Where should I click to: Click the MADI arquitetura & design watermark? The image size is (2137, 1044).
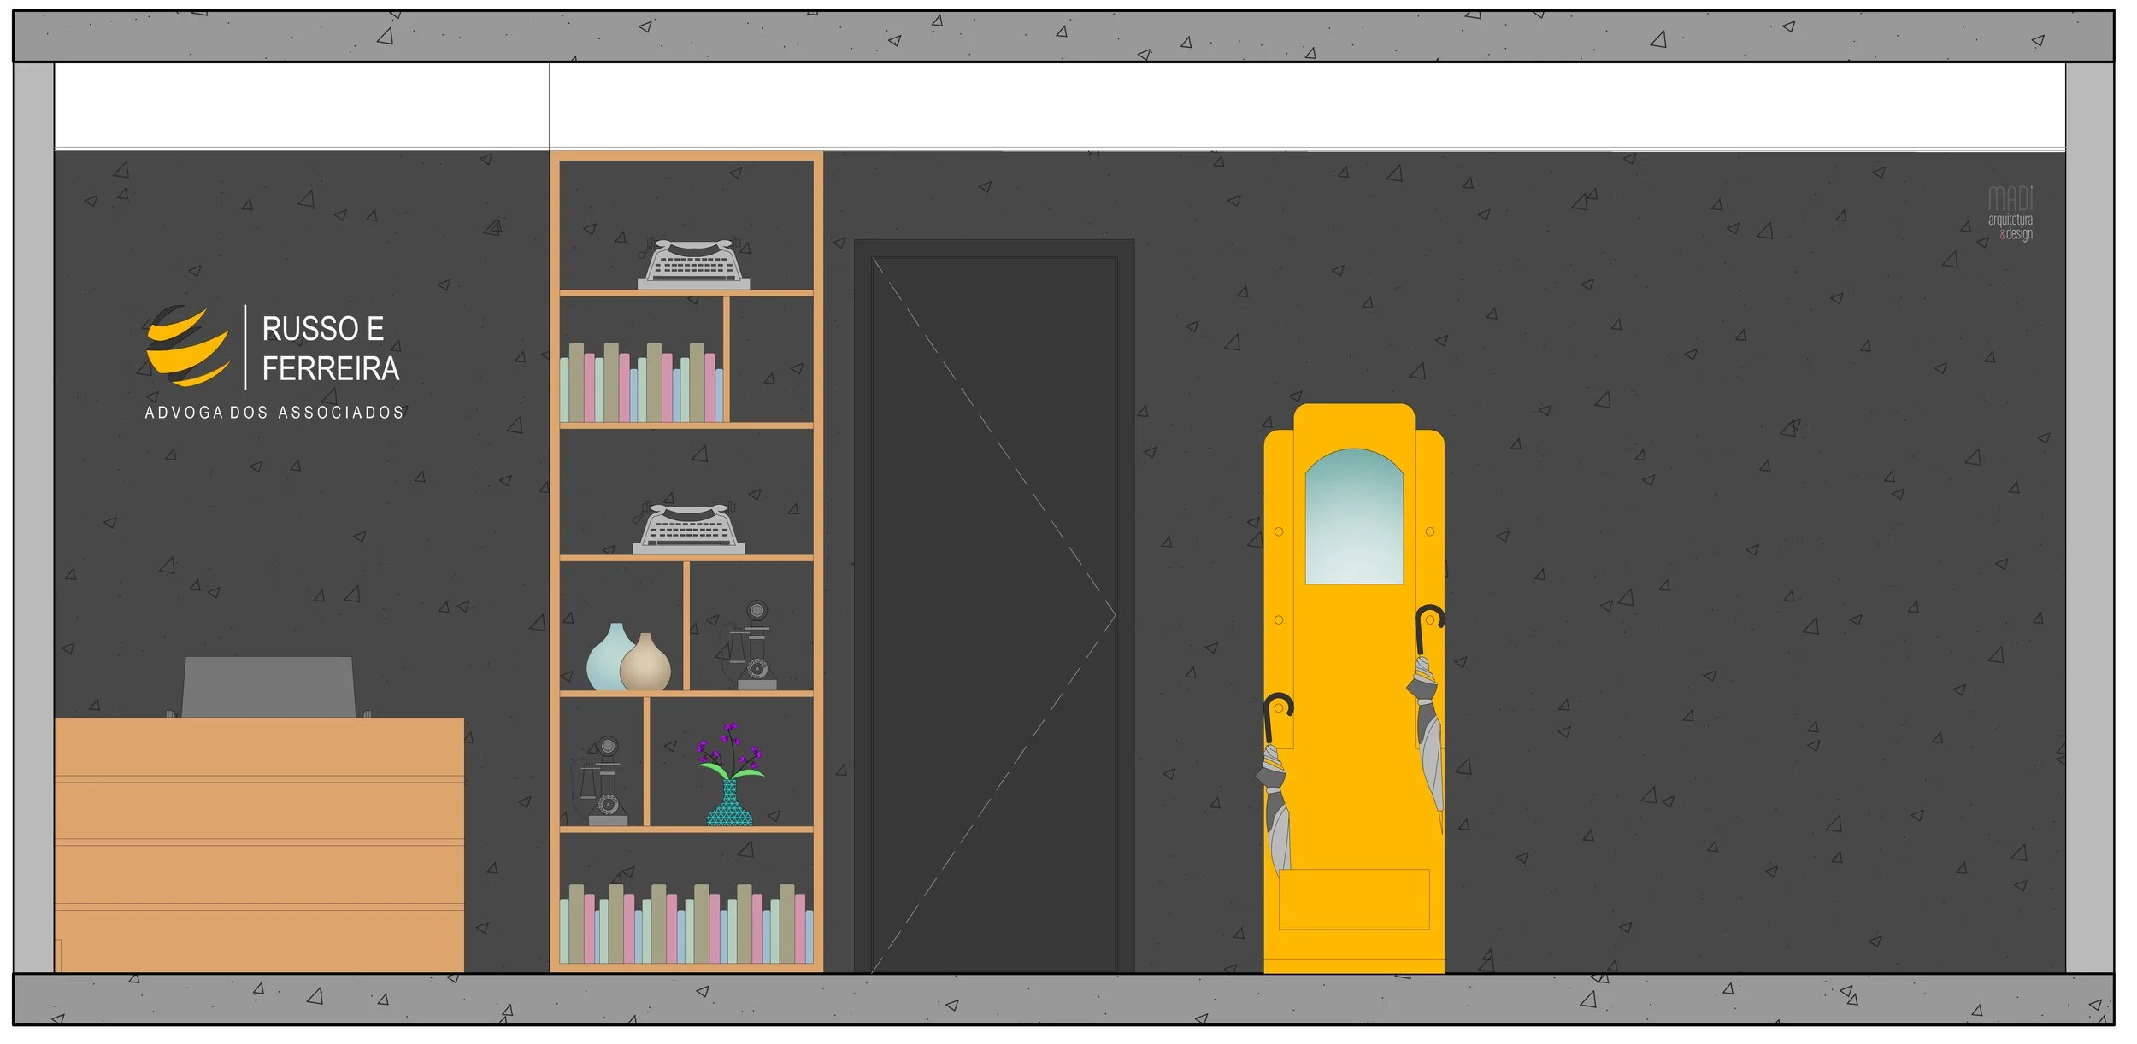point(2010,214)
